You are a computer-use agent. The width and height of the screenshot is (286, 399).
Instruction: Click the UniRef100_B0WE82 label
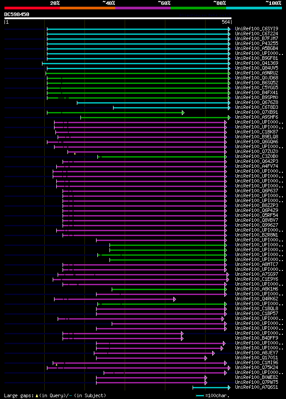257,378
